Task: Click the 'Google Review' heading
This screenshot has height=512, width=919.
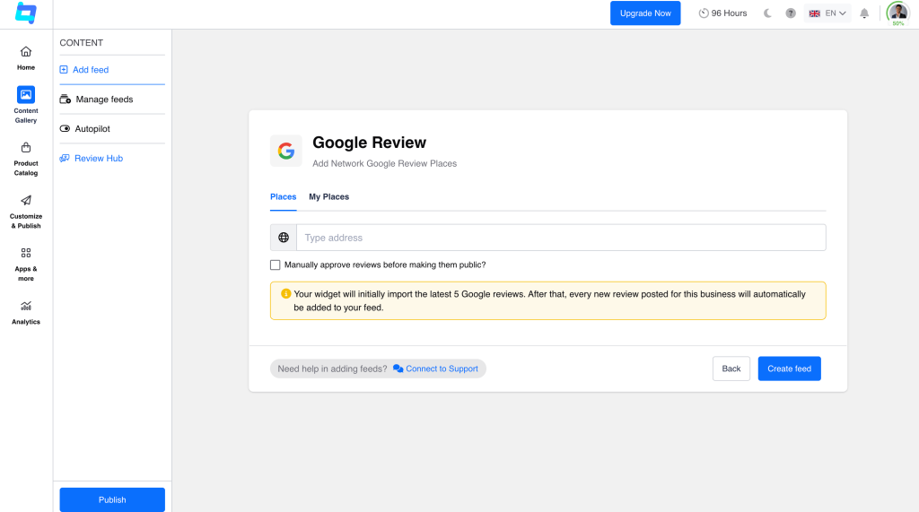Action: pyautogui.click(x=369, y=143)
